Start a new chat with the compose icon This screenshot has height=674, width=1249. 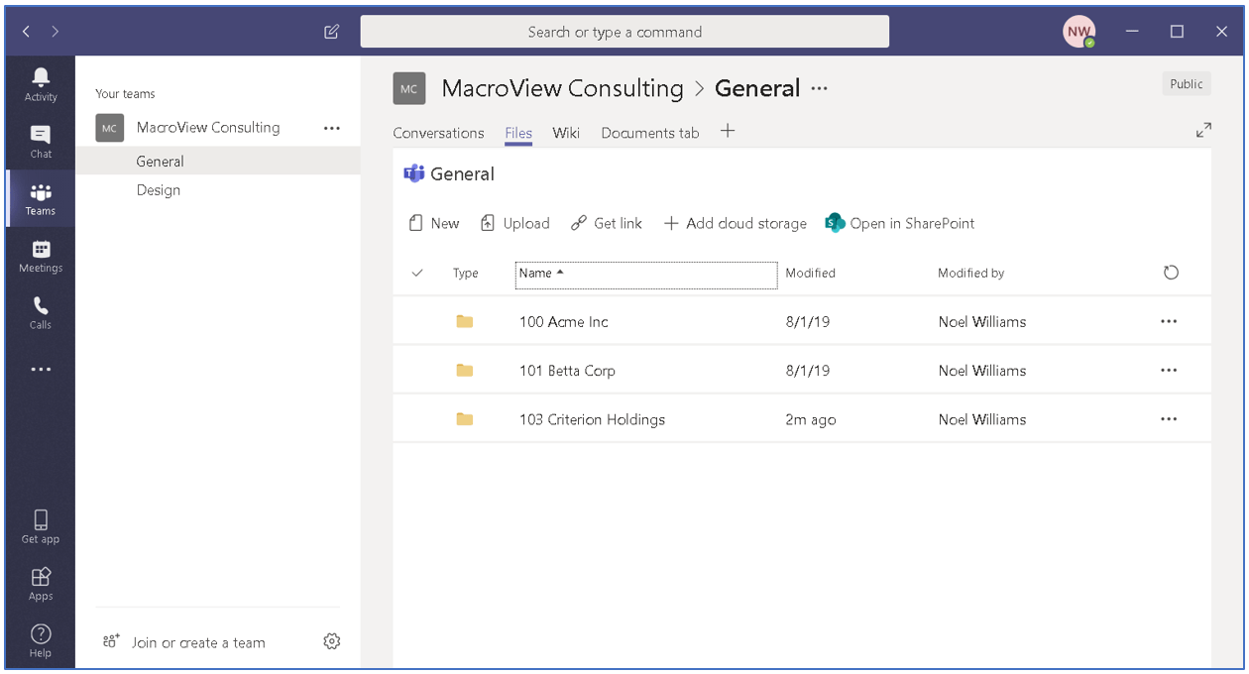[331, 31]
